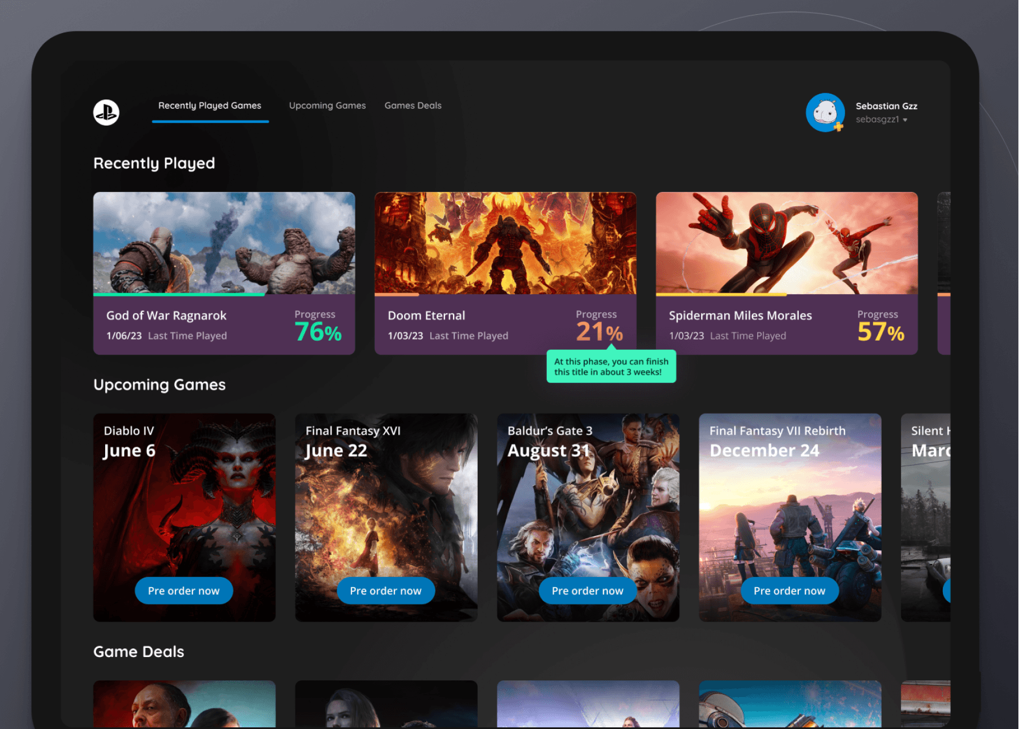Click the Final Fantasy XVI title text
Screen dimensions: 1024x729
353,431
